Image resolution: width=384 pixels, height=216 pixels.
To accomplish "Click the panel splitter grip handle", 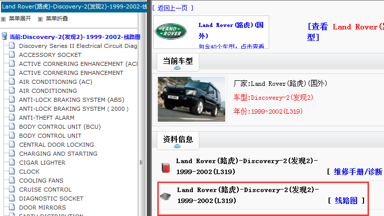I will click(x=141, y=163).
